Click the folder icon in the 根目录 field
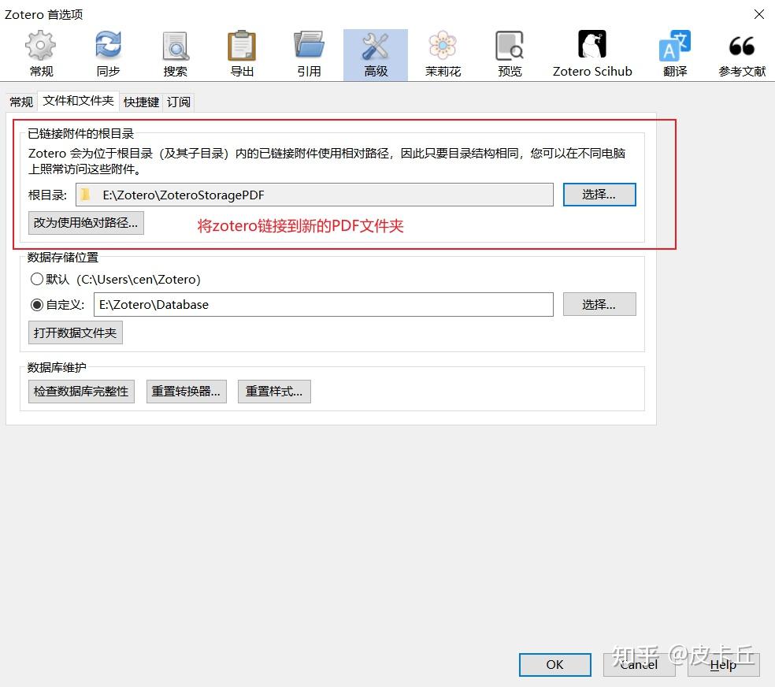 (85, 195)
